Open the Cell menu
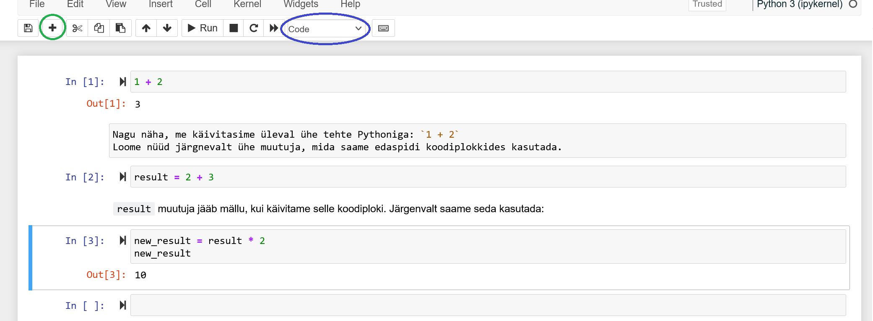 [x=203, y=4]
